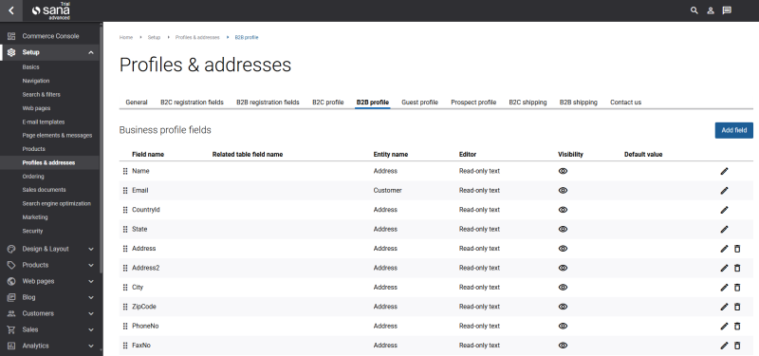Collapse the Setup sidebar section

(x=90, y=52)
